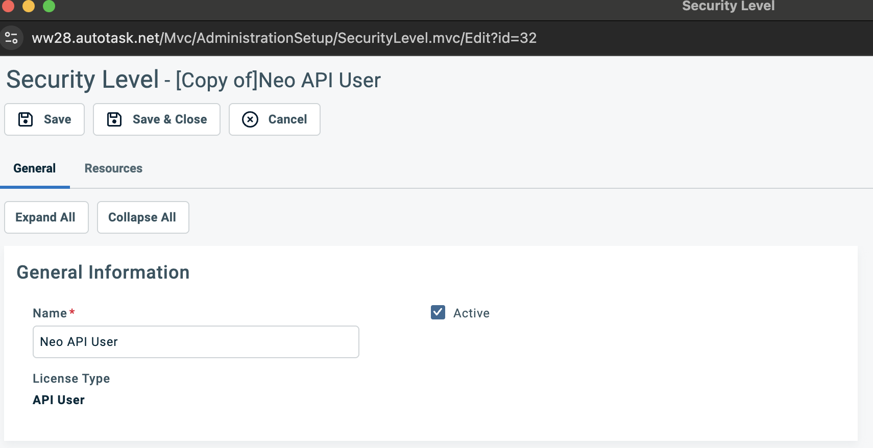Uncheck the Active checkbox
The width and height of the screenshot is (873, 448).
438,312
